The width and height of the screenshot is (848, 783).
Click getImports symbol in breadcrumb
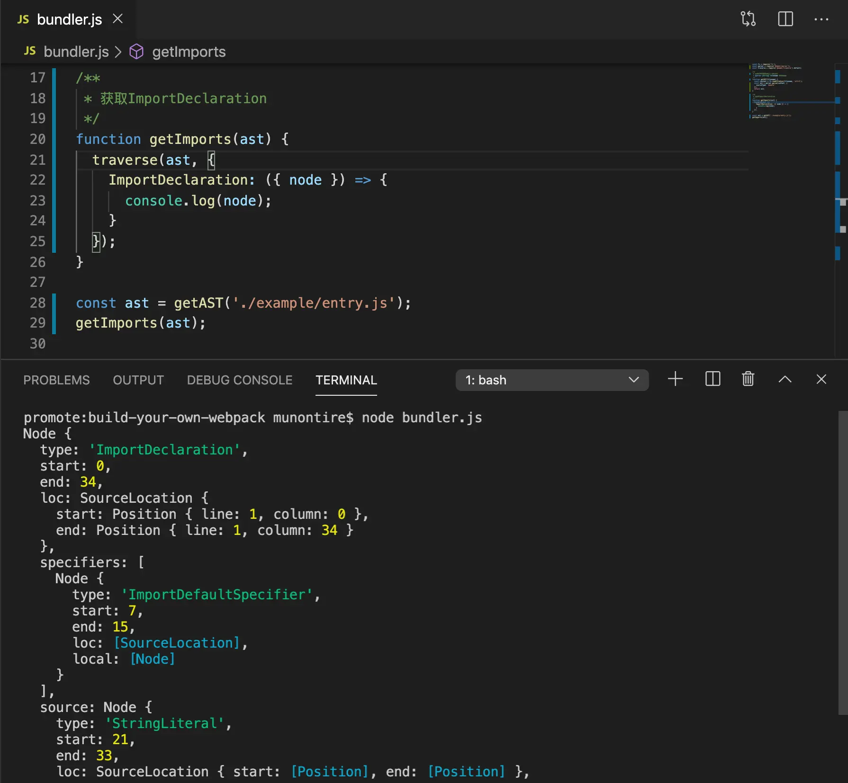(x=189, y=52)
